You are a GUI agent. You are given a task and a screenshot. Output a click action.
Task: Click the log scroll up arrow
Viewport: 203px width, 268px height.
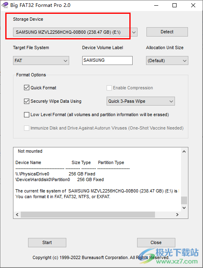[184, 151]
